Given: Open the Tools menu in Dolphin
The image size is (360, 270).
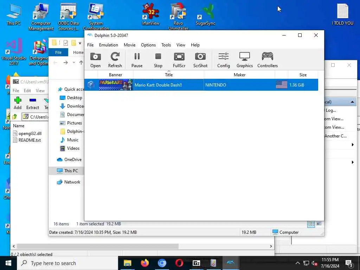Looking at the screenshot, I should point(166,45).
